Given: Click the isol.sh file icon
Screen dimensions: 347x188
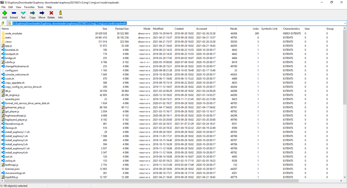Looking at the screenshot, I should tap(3, 156).
